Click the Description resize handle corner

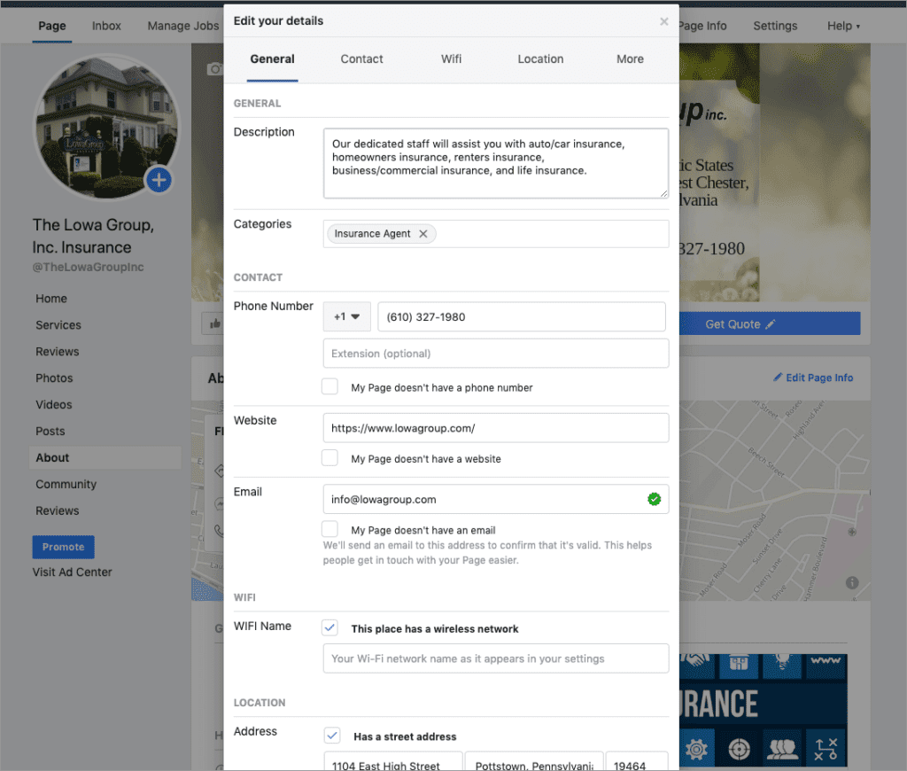pyautogui.click(x=664, y=194)
